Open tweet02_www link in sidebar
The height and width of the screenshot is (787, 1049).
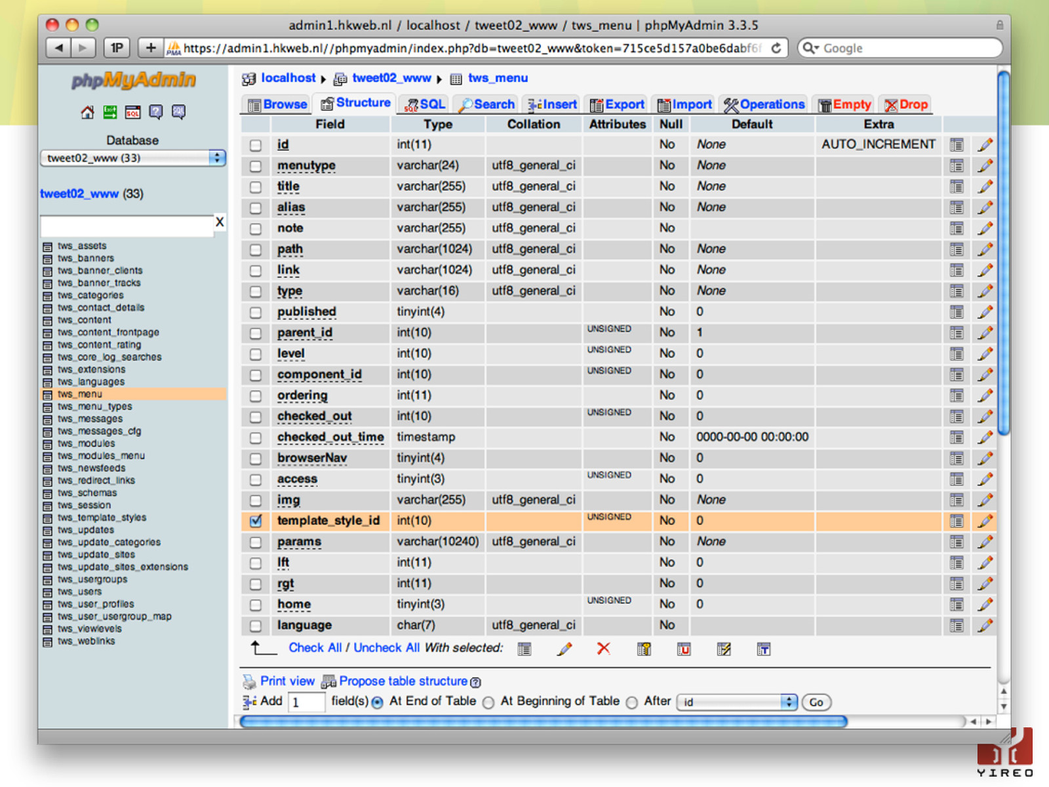79,194
